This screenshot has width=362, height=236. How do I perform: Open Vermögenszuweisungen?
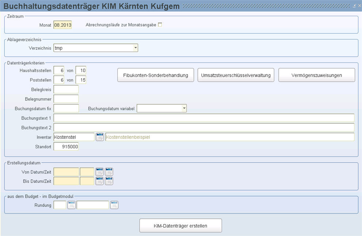[x=317, y=75]
